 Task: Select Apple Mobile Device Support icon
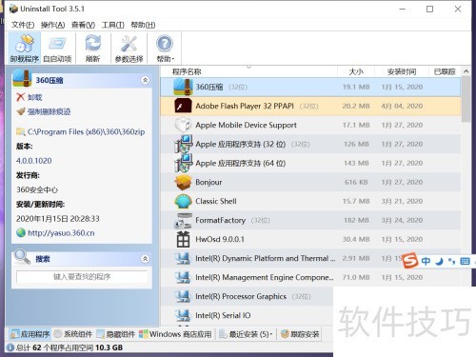[x=183, y=125]
